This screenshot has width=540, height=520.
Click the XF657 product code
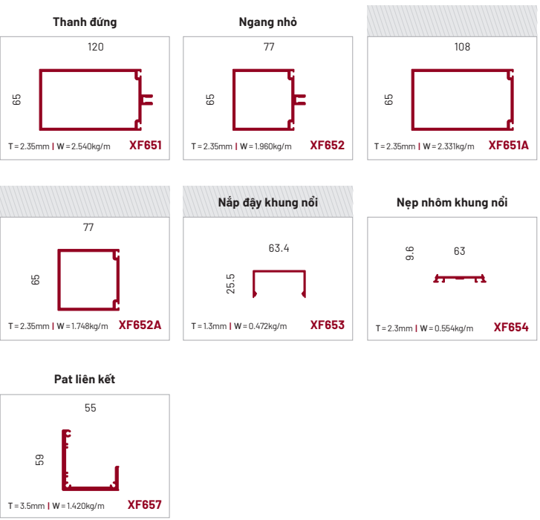click(144, 505)
